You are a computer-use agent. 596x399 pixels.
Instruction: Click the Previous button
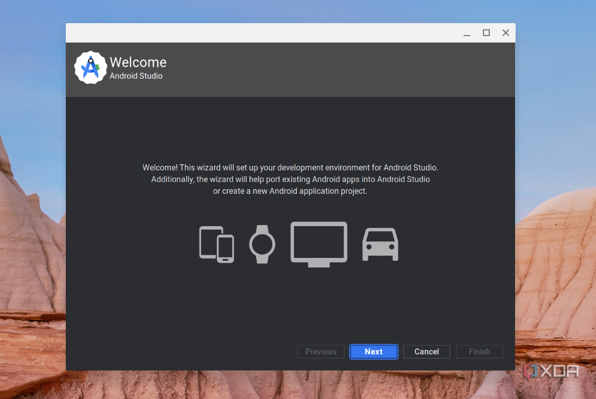[321, 352]
